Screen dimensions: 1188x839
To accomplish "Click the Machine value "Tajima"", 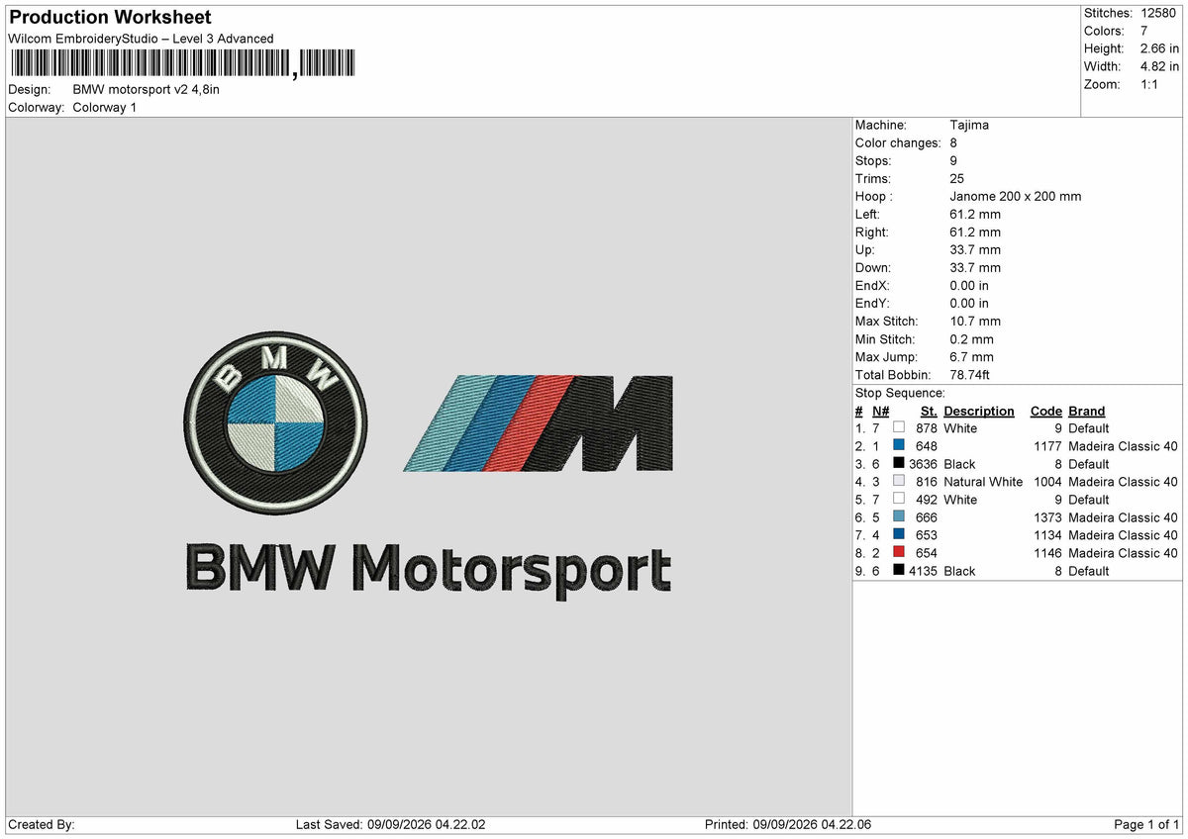I will click(x=969, y=126).
